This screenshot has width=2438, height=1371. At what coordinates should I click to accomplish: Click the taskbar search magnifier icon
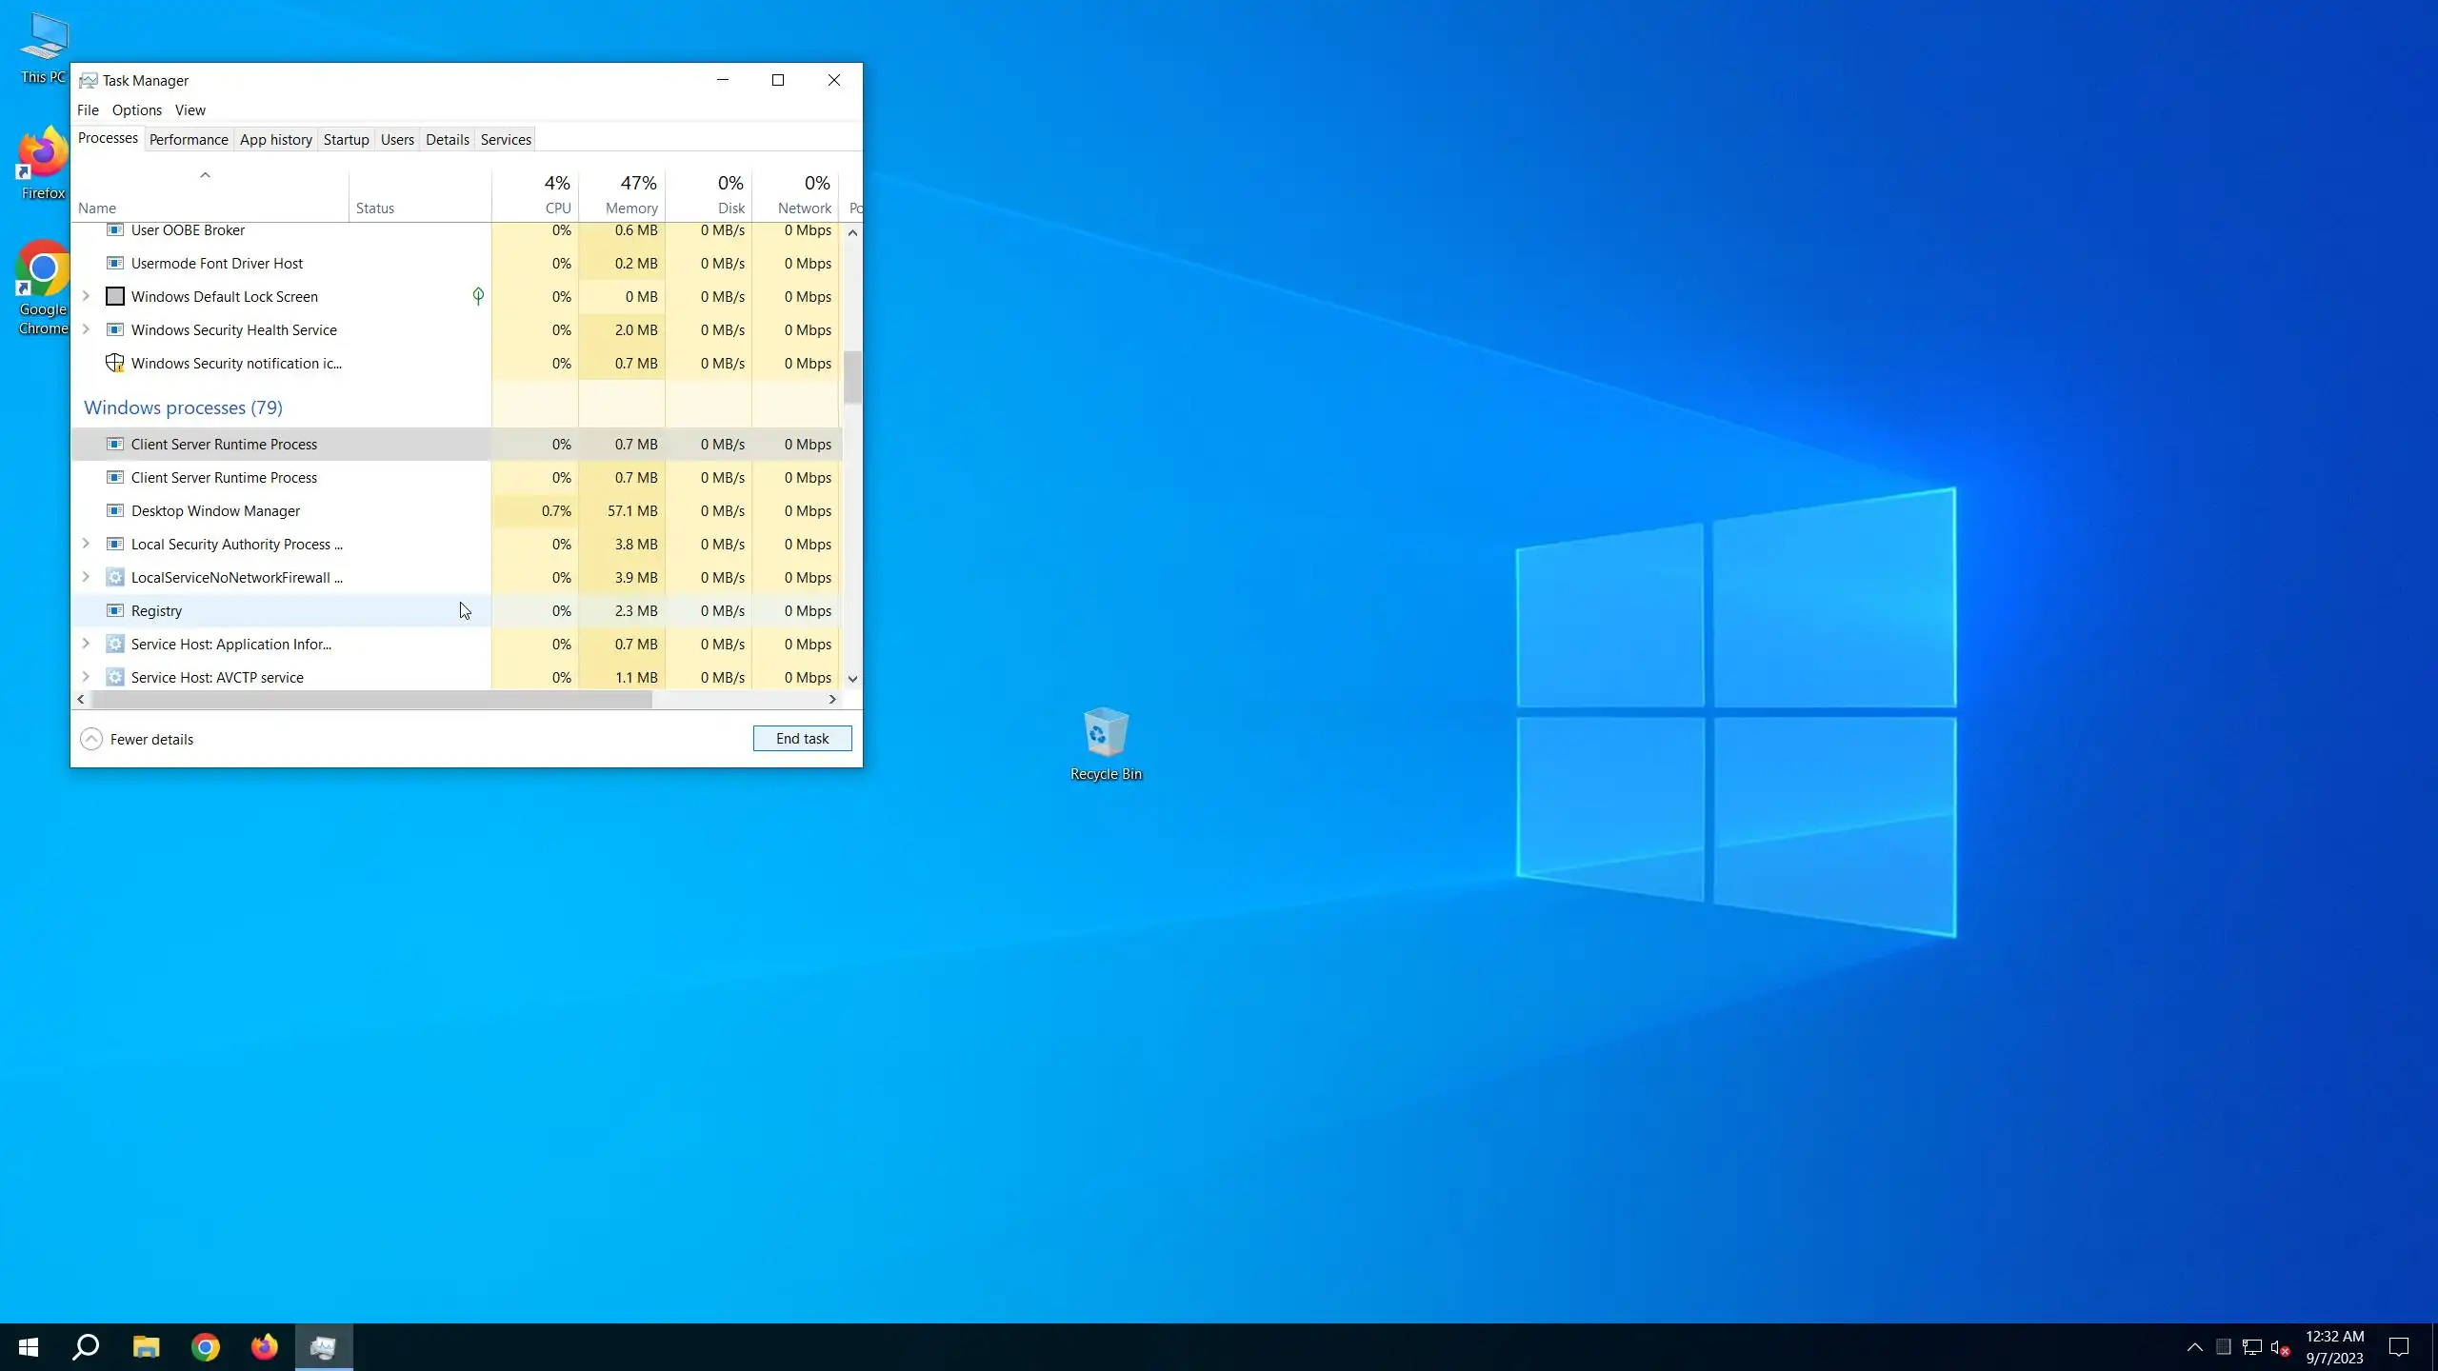(86, 1347)
